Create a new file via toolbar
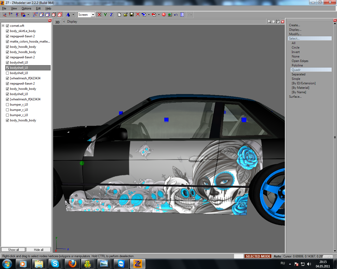The width and height of the screenshot is (337, 269). 120,15
